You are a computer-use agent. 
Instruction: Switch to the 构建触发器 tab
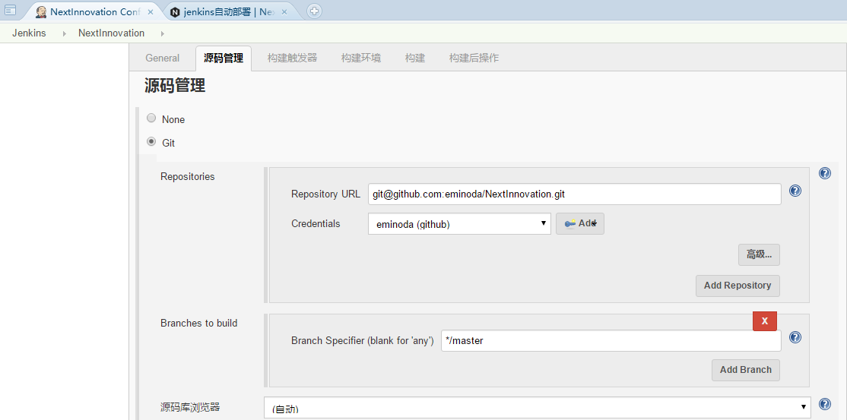tap(292, 58)
